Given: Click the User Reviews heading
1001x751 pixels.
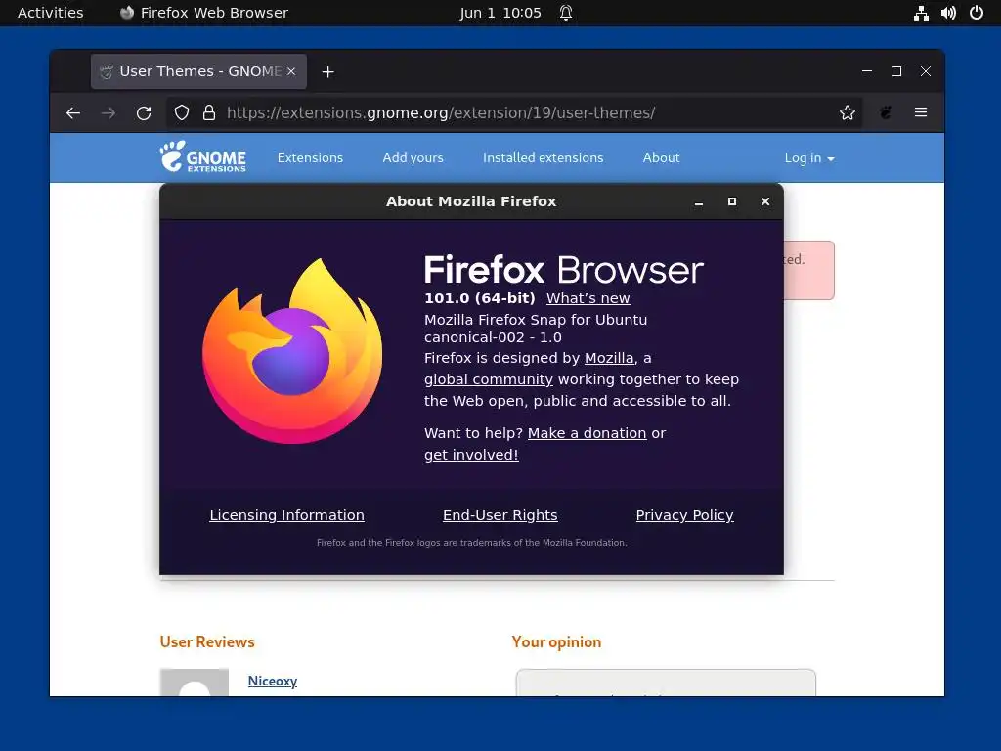Looking at the screenshot, I should tap(207, 641).
